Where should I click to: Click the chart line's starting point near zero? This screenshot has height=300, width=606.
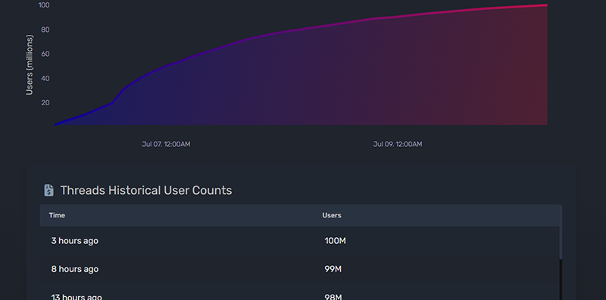[x=55, y=124]
